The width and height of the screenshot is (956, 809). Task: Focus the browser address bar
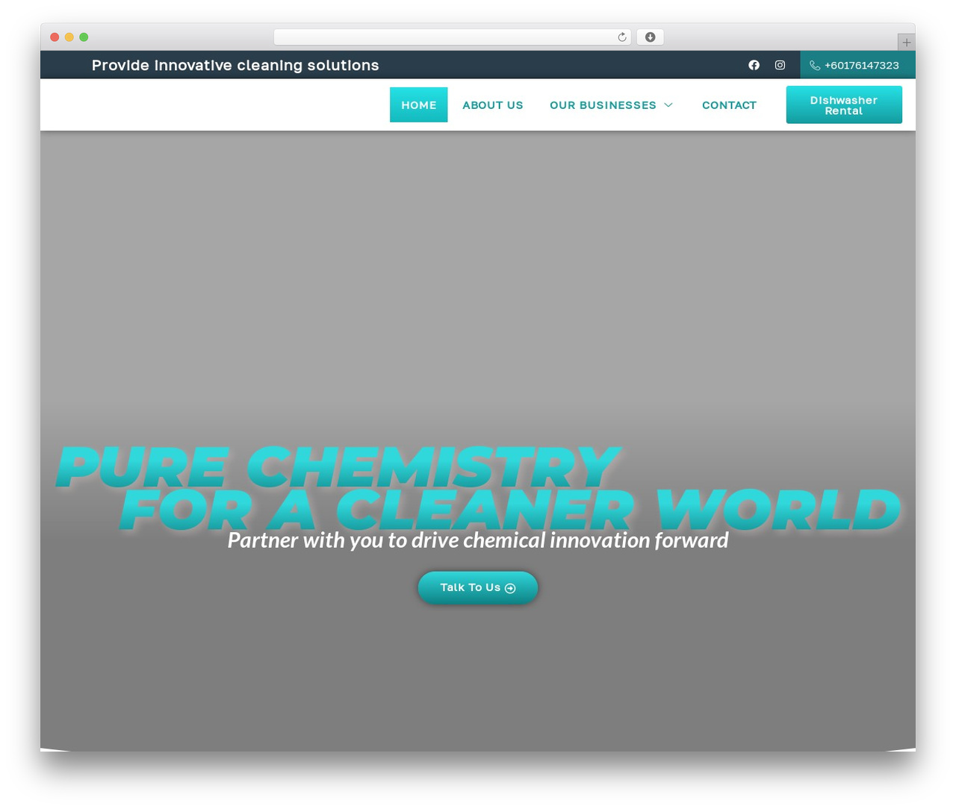pyautogui.click(x=453, y=37)
